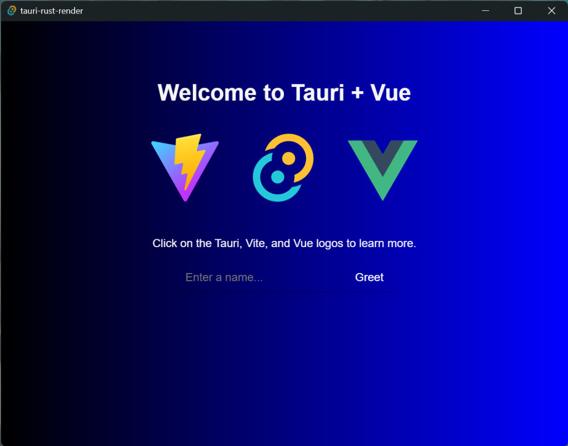The width and height of the screenshot is (568, 446).
Task: Focus the 'Enter a name...' input field
Action: (x=255, y=277)
